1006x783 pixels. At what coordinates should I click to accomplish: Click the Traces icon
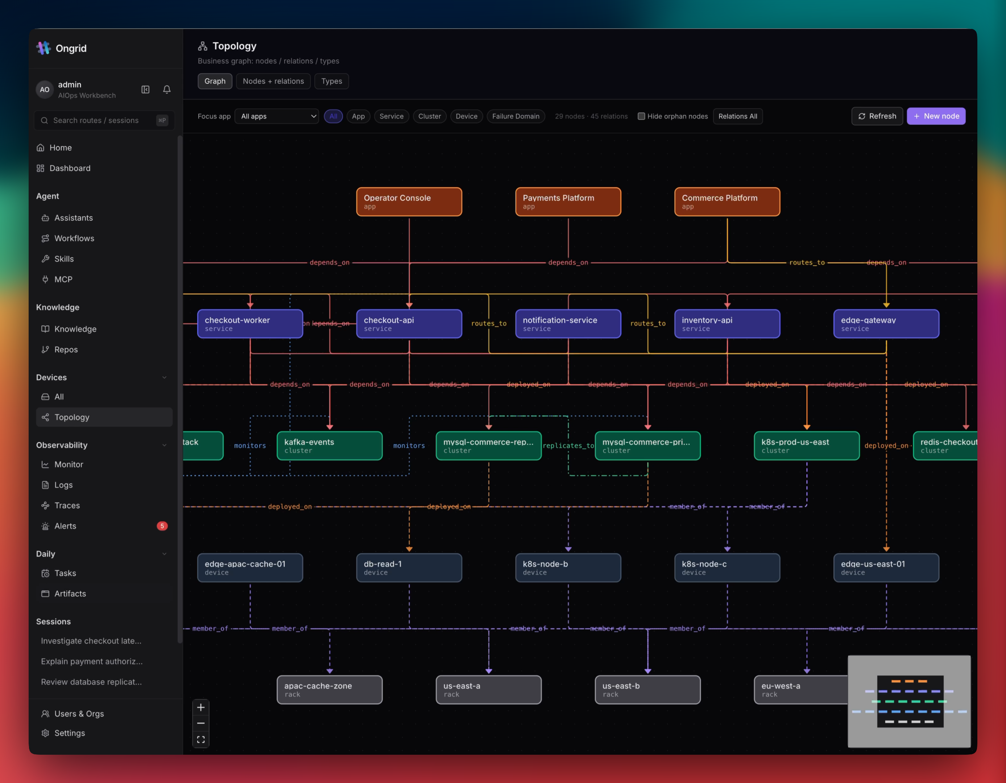[x=45, y=505]
